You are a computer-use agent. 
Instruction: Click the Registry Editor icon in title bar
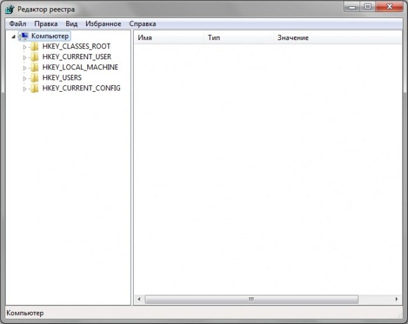(x=10, y=10)
